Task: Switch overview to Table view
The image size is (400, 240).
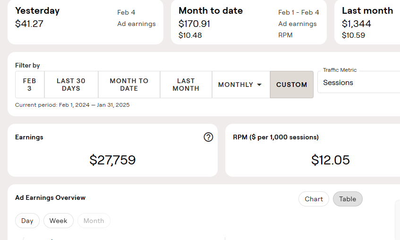Action: (x=348, y=199)
